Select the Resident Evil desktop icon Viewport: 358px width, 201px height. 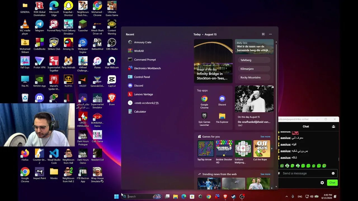97,155
